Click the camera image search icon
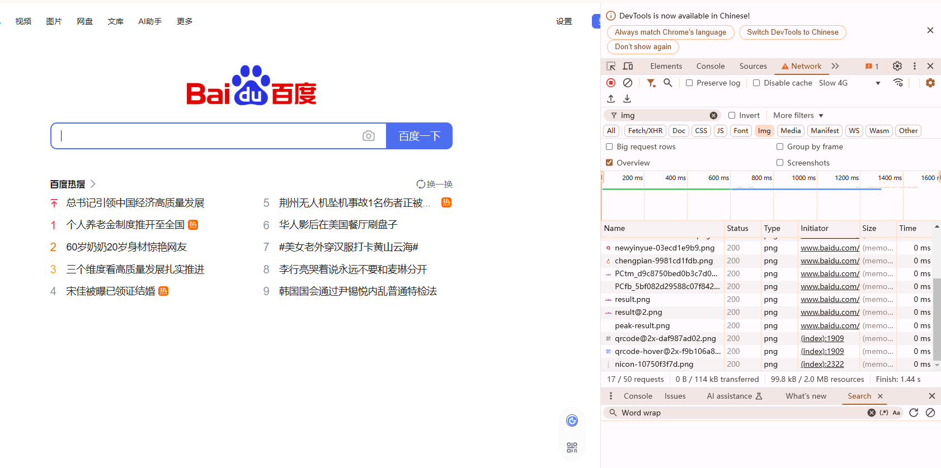Viewport: 941px width, 468px height. pos(369,136)
